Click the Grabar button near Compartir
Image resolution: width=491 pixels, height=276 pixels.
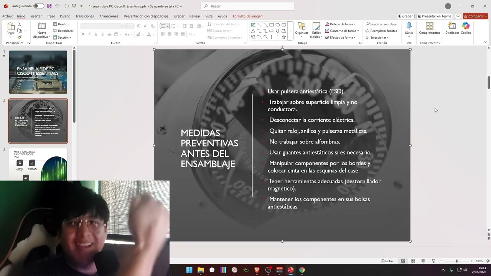click(x=405, y=16)
